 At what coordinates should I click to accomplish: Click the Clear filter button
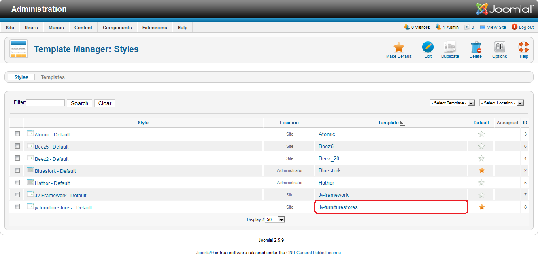(105, 103)
